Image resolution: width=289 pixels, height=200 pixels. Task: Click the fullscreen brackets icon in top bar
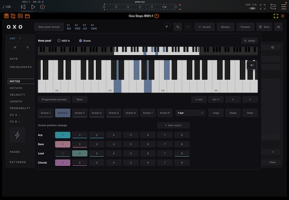click(x=263, y=7)
